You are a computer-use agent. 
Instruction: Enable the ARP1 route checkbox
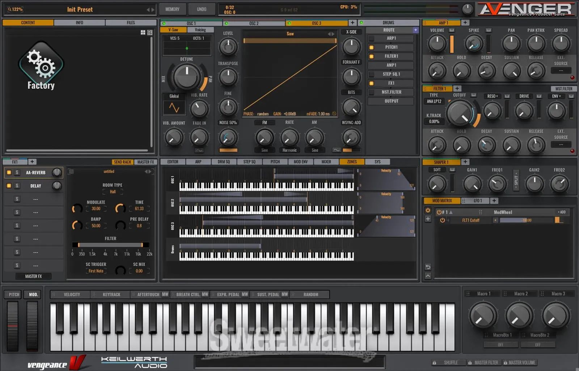coord(371,38)
